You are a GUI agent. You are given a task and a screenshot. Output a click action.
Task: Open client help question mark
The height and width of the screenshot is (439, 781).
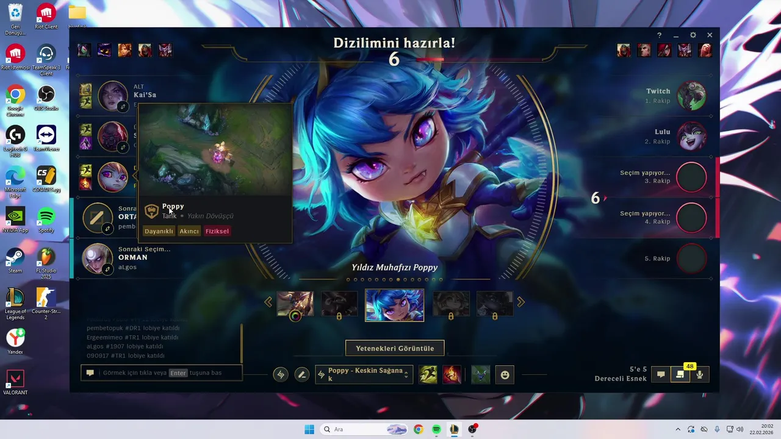[x=659, y=35]
